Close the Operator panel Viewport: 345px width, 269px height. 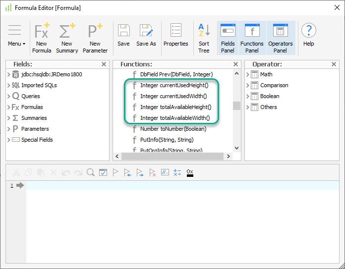334,64
